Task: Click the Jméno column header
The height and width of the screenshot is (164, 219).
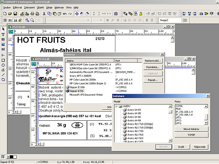Action: coord(90,61)
